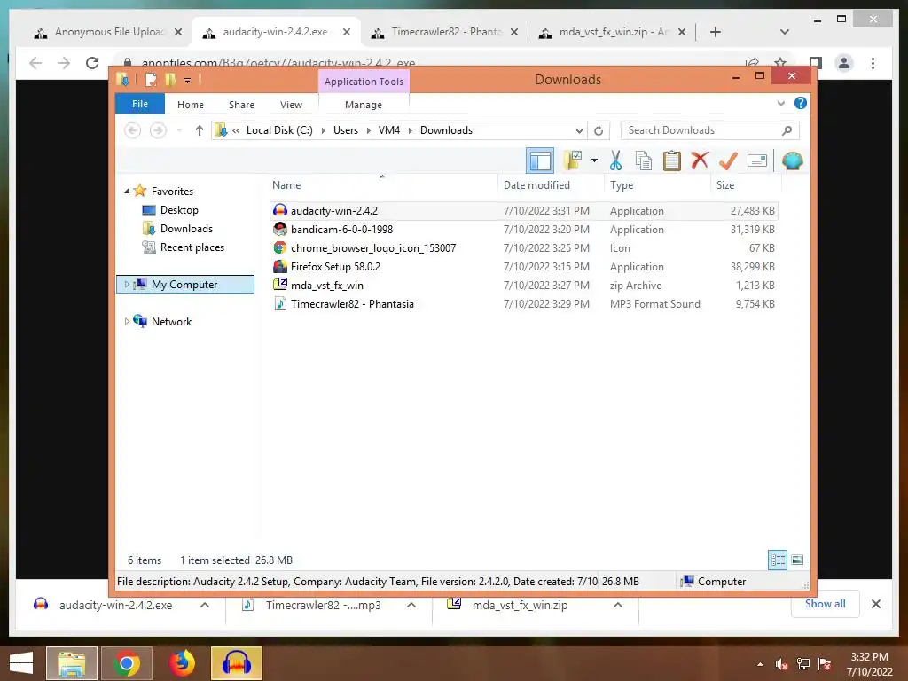The width and height of the screenshot is (908, 681).
Task: Sort by the Type column header
Action: (657, 185)
